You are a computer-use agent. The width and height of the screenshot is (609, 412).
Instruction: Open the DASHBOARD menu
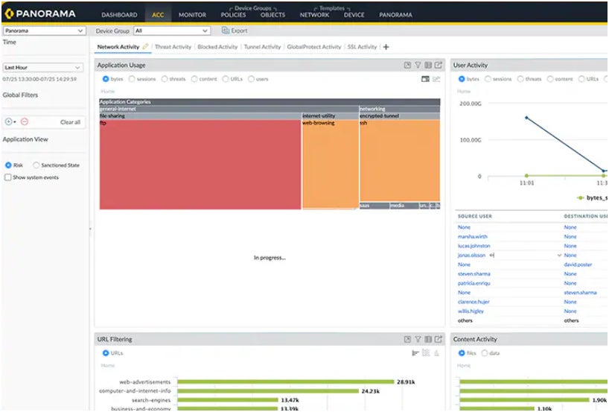tap(119, 15)
